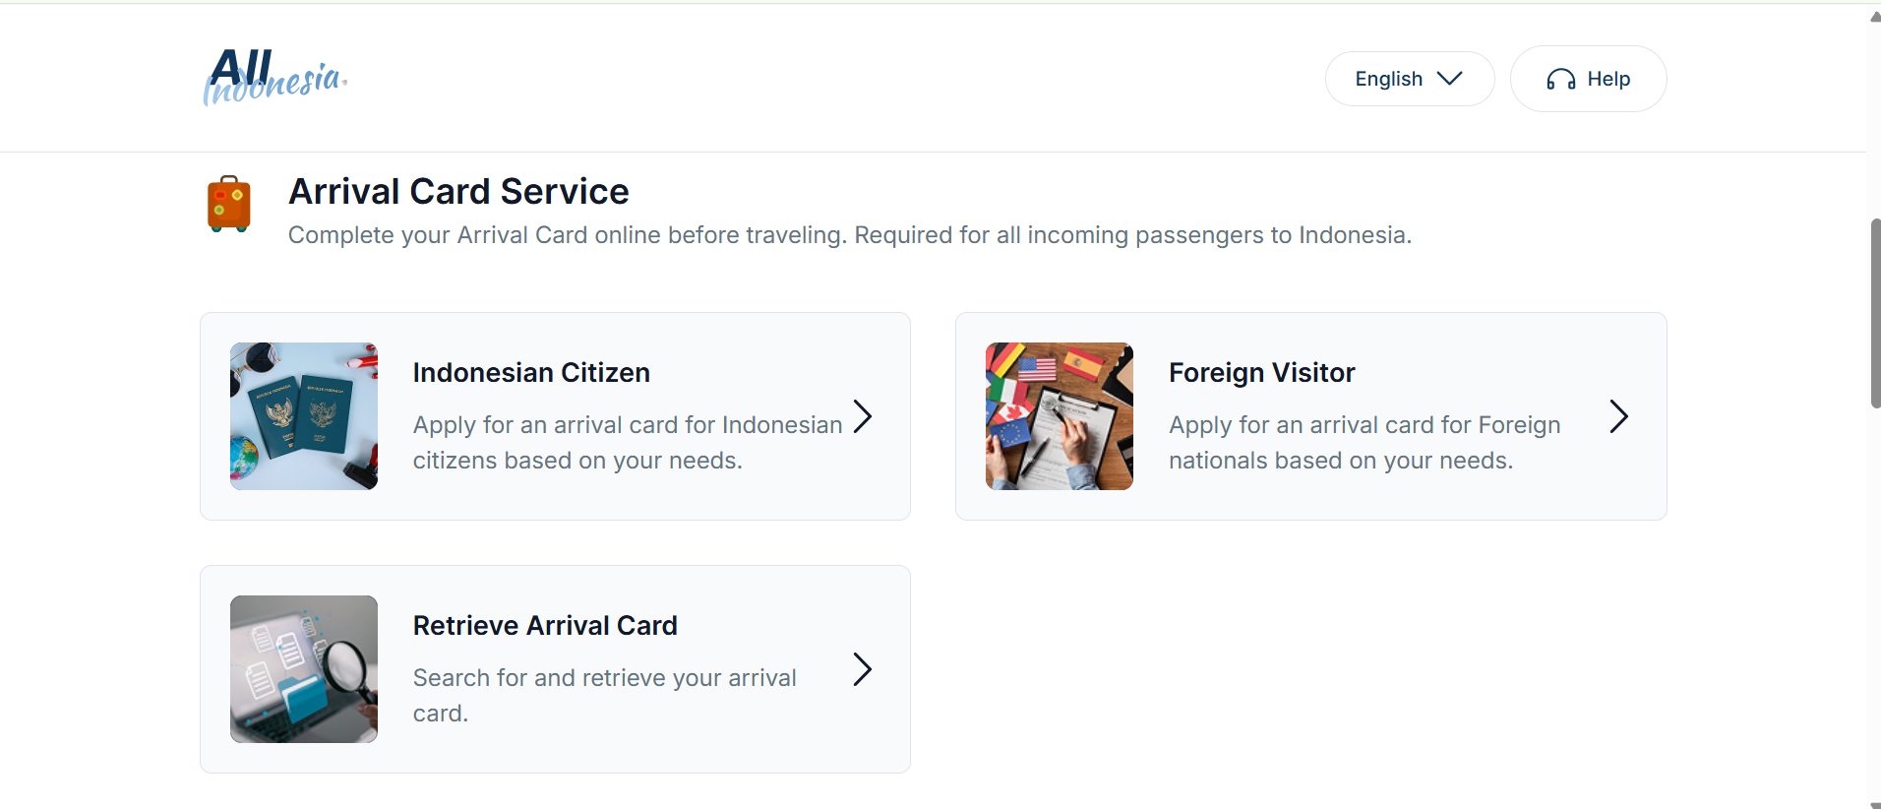Select the Indonesian Citizen option
The height and width of the screenshot is (809, 1881).
(x=554, y=416)
